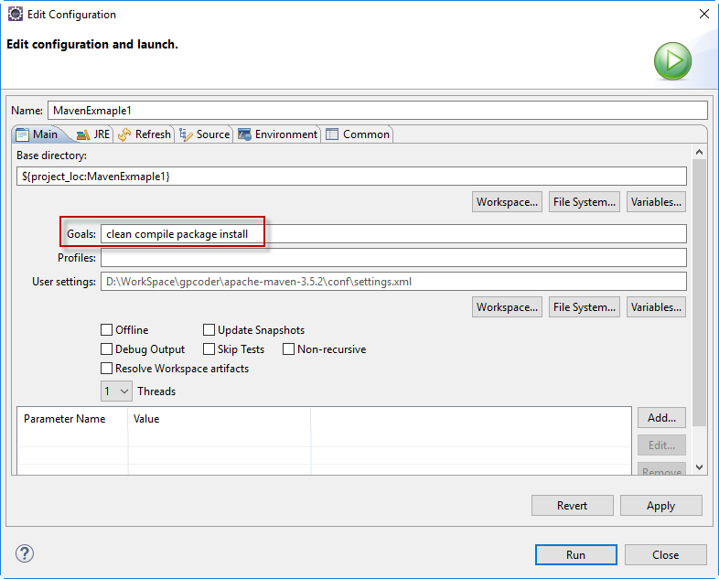
Task: Open the Refresh tab
Action: pyautogui.click(x=145, y=134)
